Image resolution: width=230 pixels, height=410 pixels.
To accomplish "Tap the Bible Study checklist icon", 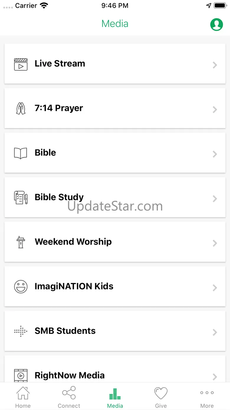I will (21, 197).
